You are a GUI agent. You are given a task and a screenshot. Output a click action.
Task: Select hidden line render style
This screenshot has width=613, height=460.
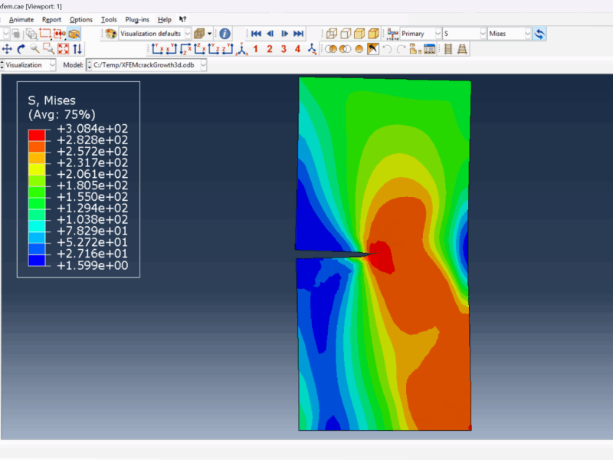coord(346,34)
